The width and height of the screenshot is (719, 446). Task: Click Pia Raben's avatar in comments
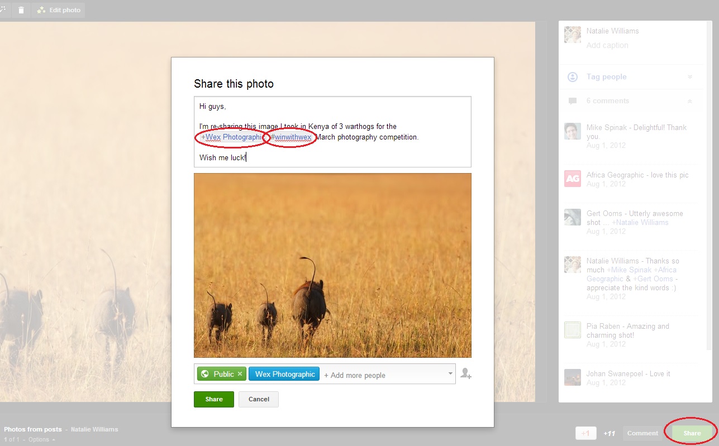[x=573, y=330]
